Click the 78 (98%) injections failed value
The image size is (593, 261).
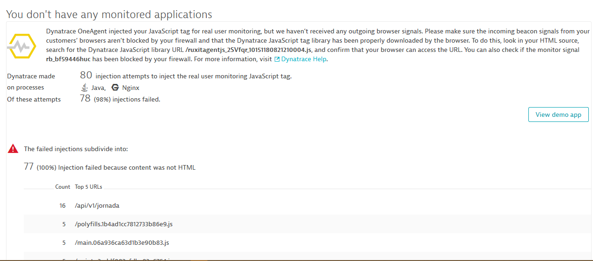120,99
